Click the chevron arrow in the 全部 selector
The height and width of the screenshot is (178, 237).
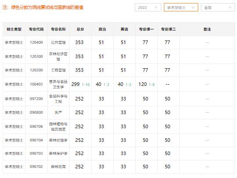tap(230, 7)
